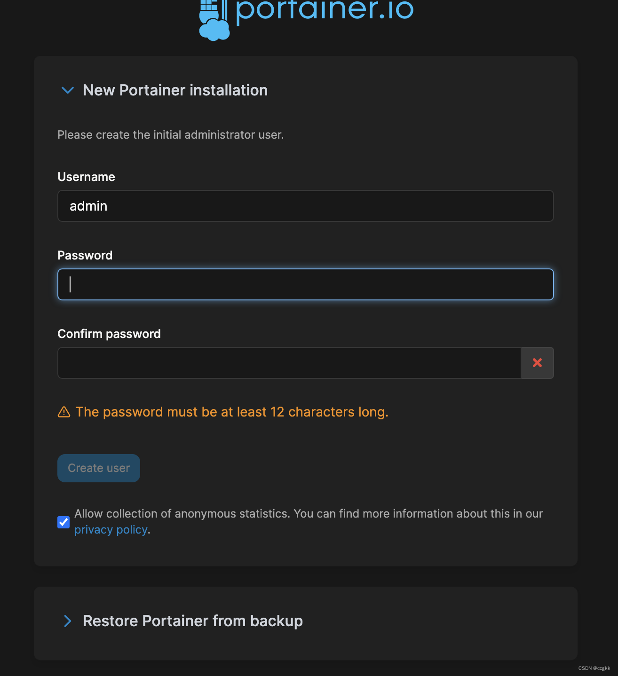Click the Username label

86,177
